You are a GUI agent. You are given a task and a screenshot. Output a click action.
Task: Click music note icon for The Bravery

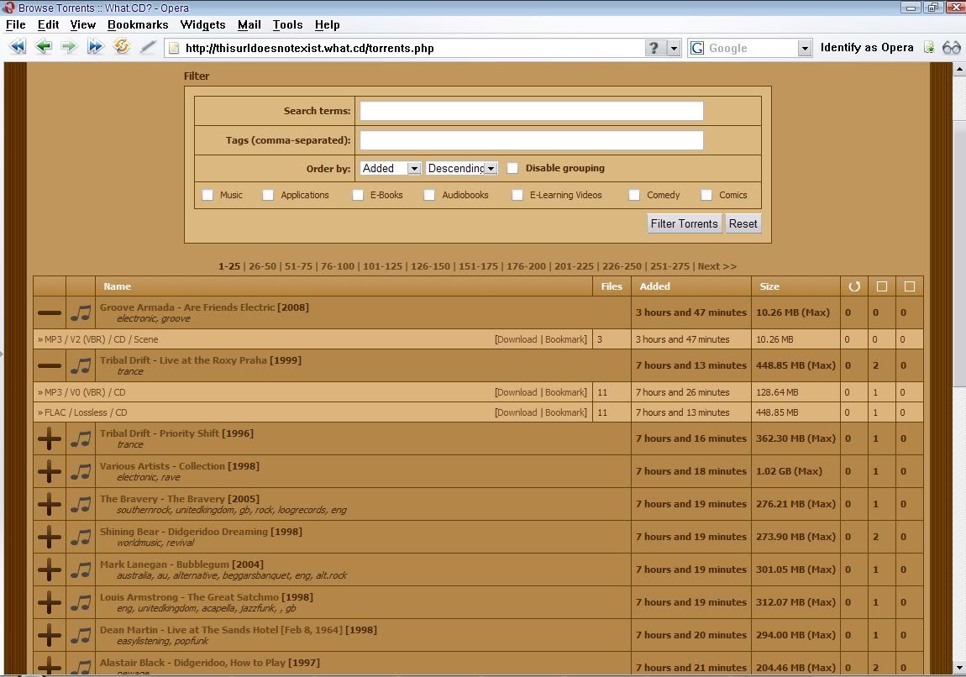[80, 505]
